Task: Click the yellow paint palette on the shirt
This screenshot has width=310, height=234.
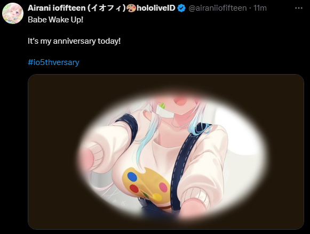Action: [x=146, y=184]
